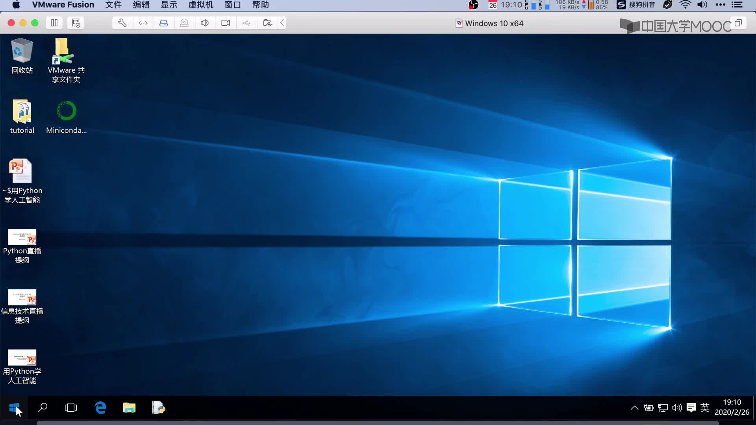Click the sound card toolbar icon
Image resolution: width=756 pixels, height=425 pixels.
(x=205, y=23)
